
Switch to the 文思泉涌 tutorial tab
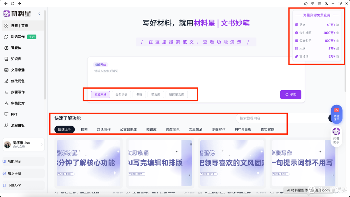pos(195,129)
